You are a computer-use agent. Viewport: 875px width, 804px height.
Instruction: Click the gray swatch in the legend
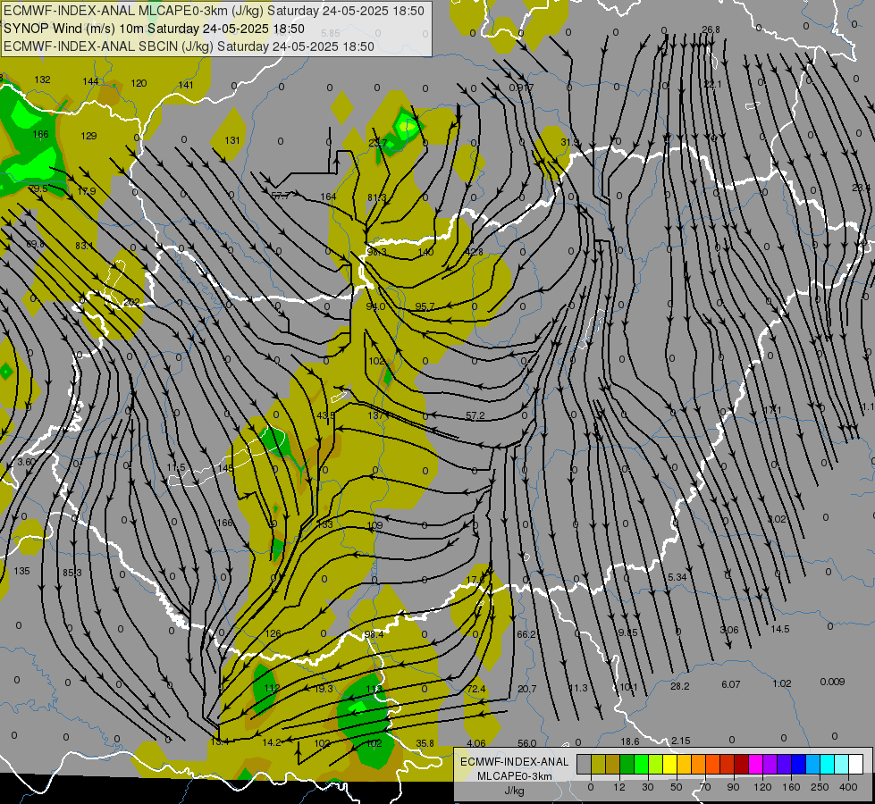click(x=585, y=765)
